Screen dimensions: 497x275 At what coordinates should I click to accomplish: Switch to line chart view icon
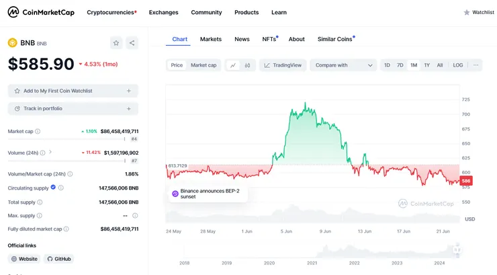[233, 65]
